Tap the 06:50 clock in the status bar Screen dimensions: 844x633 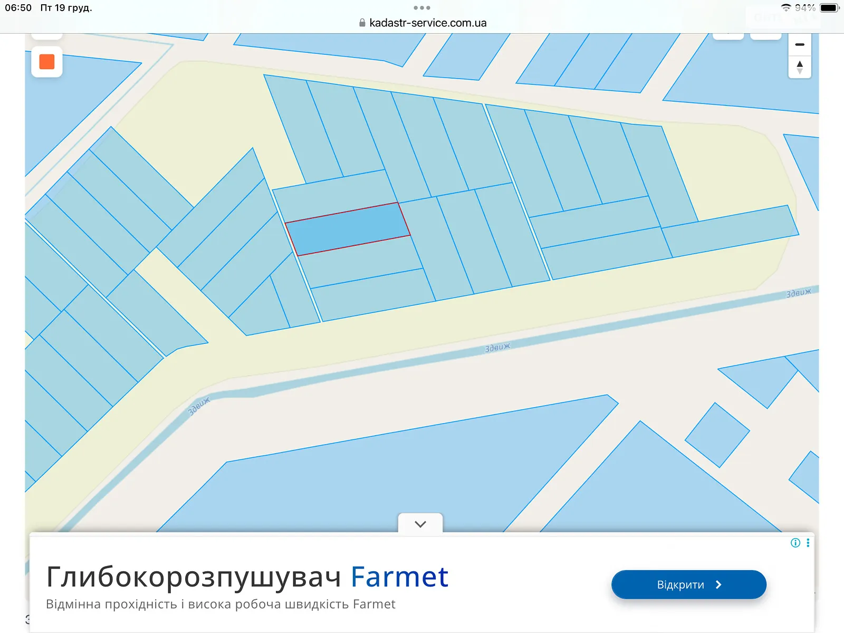pos(17,8)
